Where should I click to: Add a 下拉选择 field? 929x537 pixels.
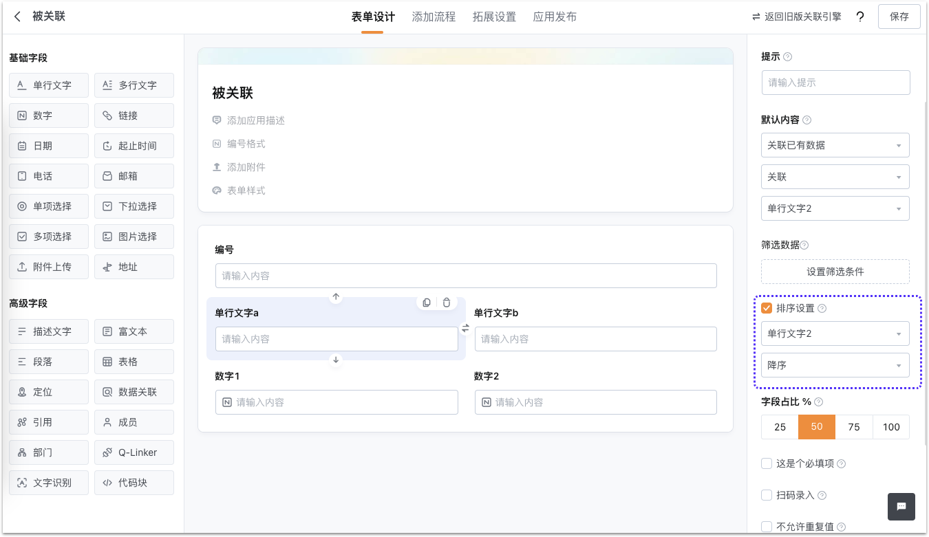134,206
